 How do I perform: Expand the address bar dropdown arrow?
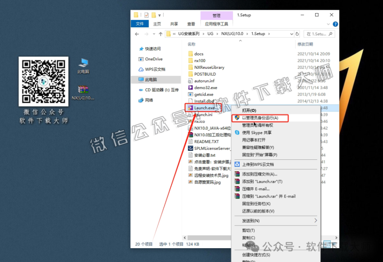click(292, 33)
